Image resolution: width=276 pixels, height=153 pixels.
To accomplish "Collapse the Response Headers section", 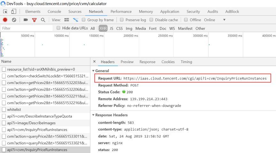I will click(x=93, y=115).
